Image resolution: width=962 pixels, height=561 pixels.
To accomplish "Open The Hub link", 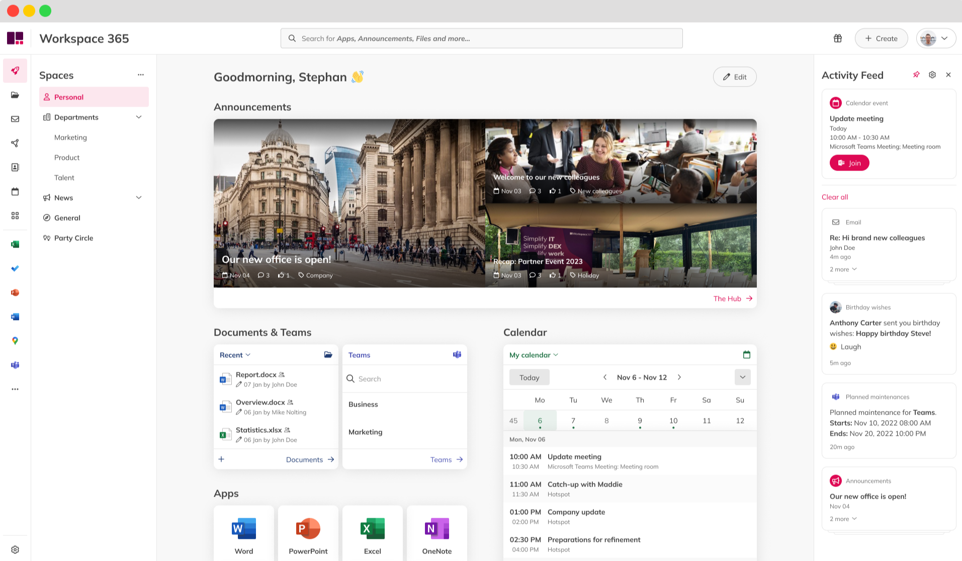I will click(x=733, y=298).
